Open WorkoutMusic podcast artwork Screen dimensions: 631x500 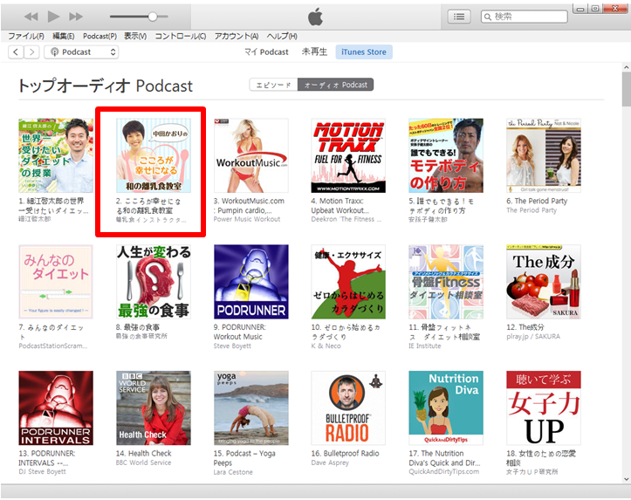(251, 155)
